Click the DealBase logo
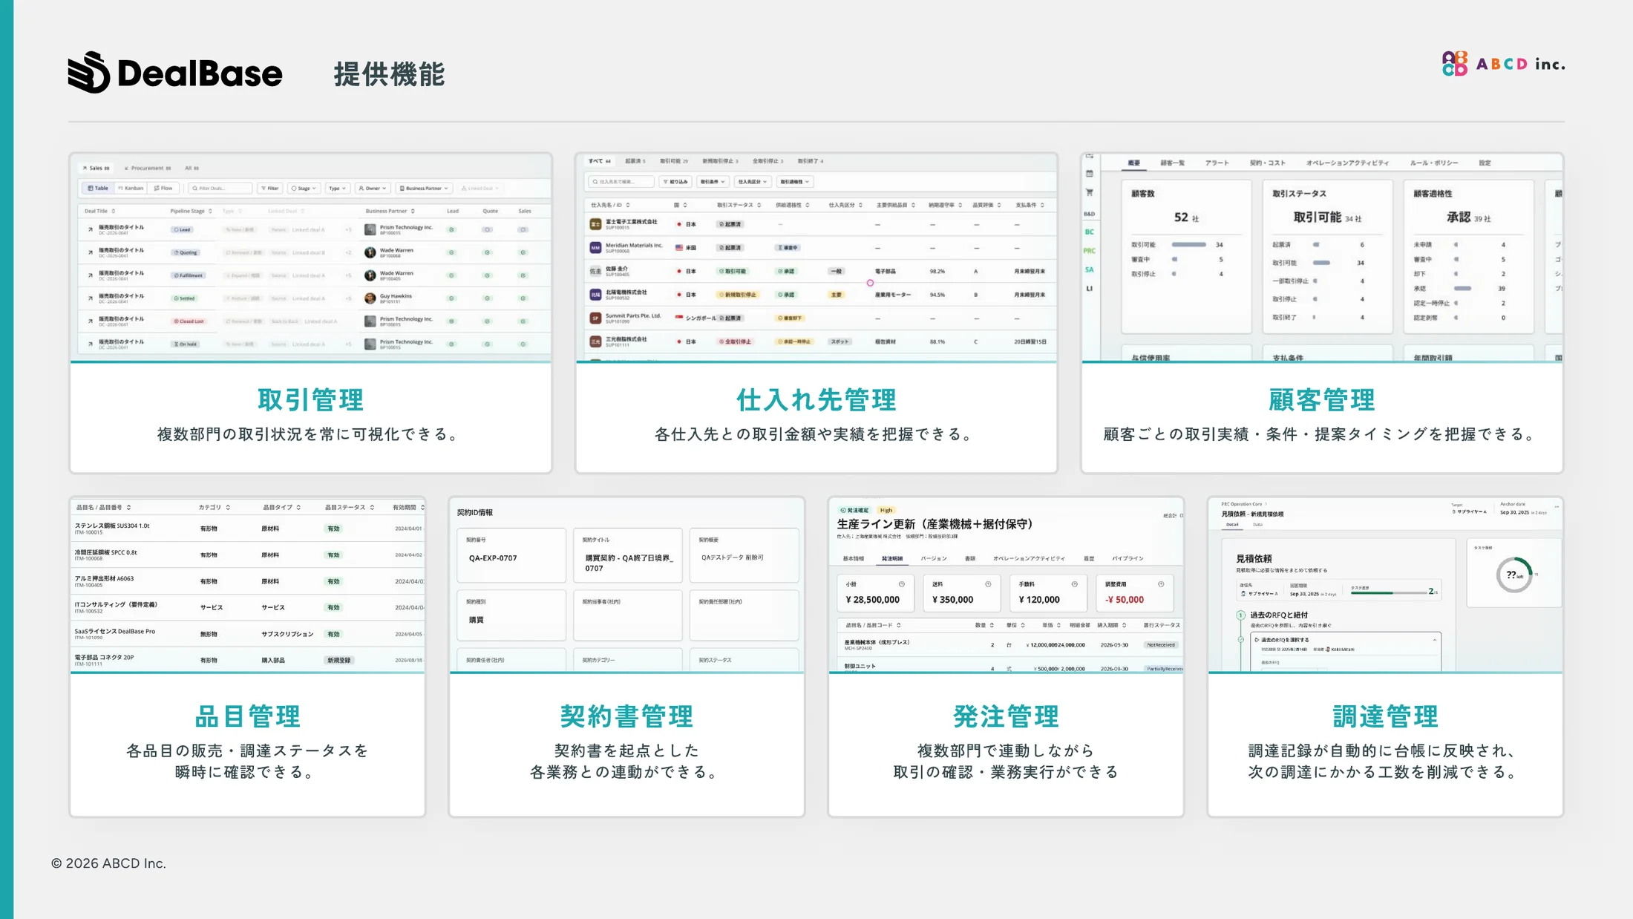Image resolution: width=1633 pixels, height=919 pixels. [x=175, y=73]
